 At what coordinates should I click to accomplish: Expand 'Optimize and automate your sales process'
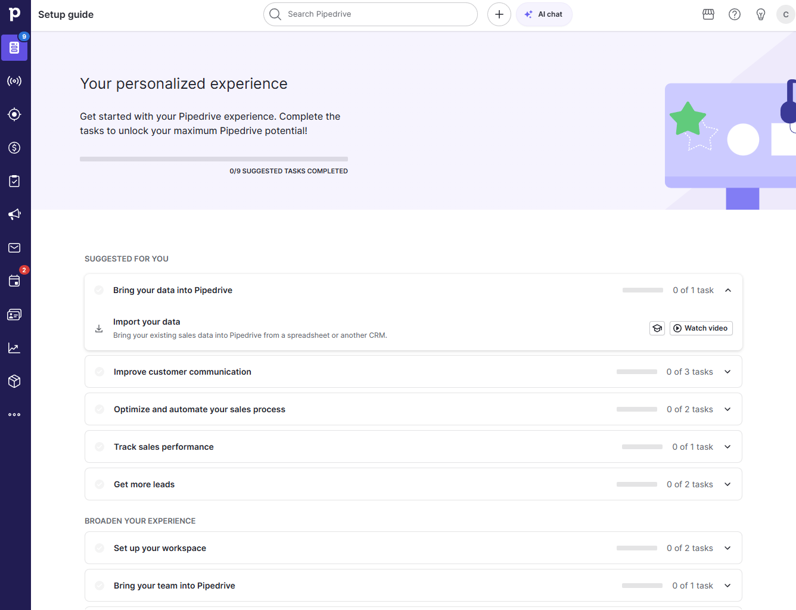click(727, 409)
